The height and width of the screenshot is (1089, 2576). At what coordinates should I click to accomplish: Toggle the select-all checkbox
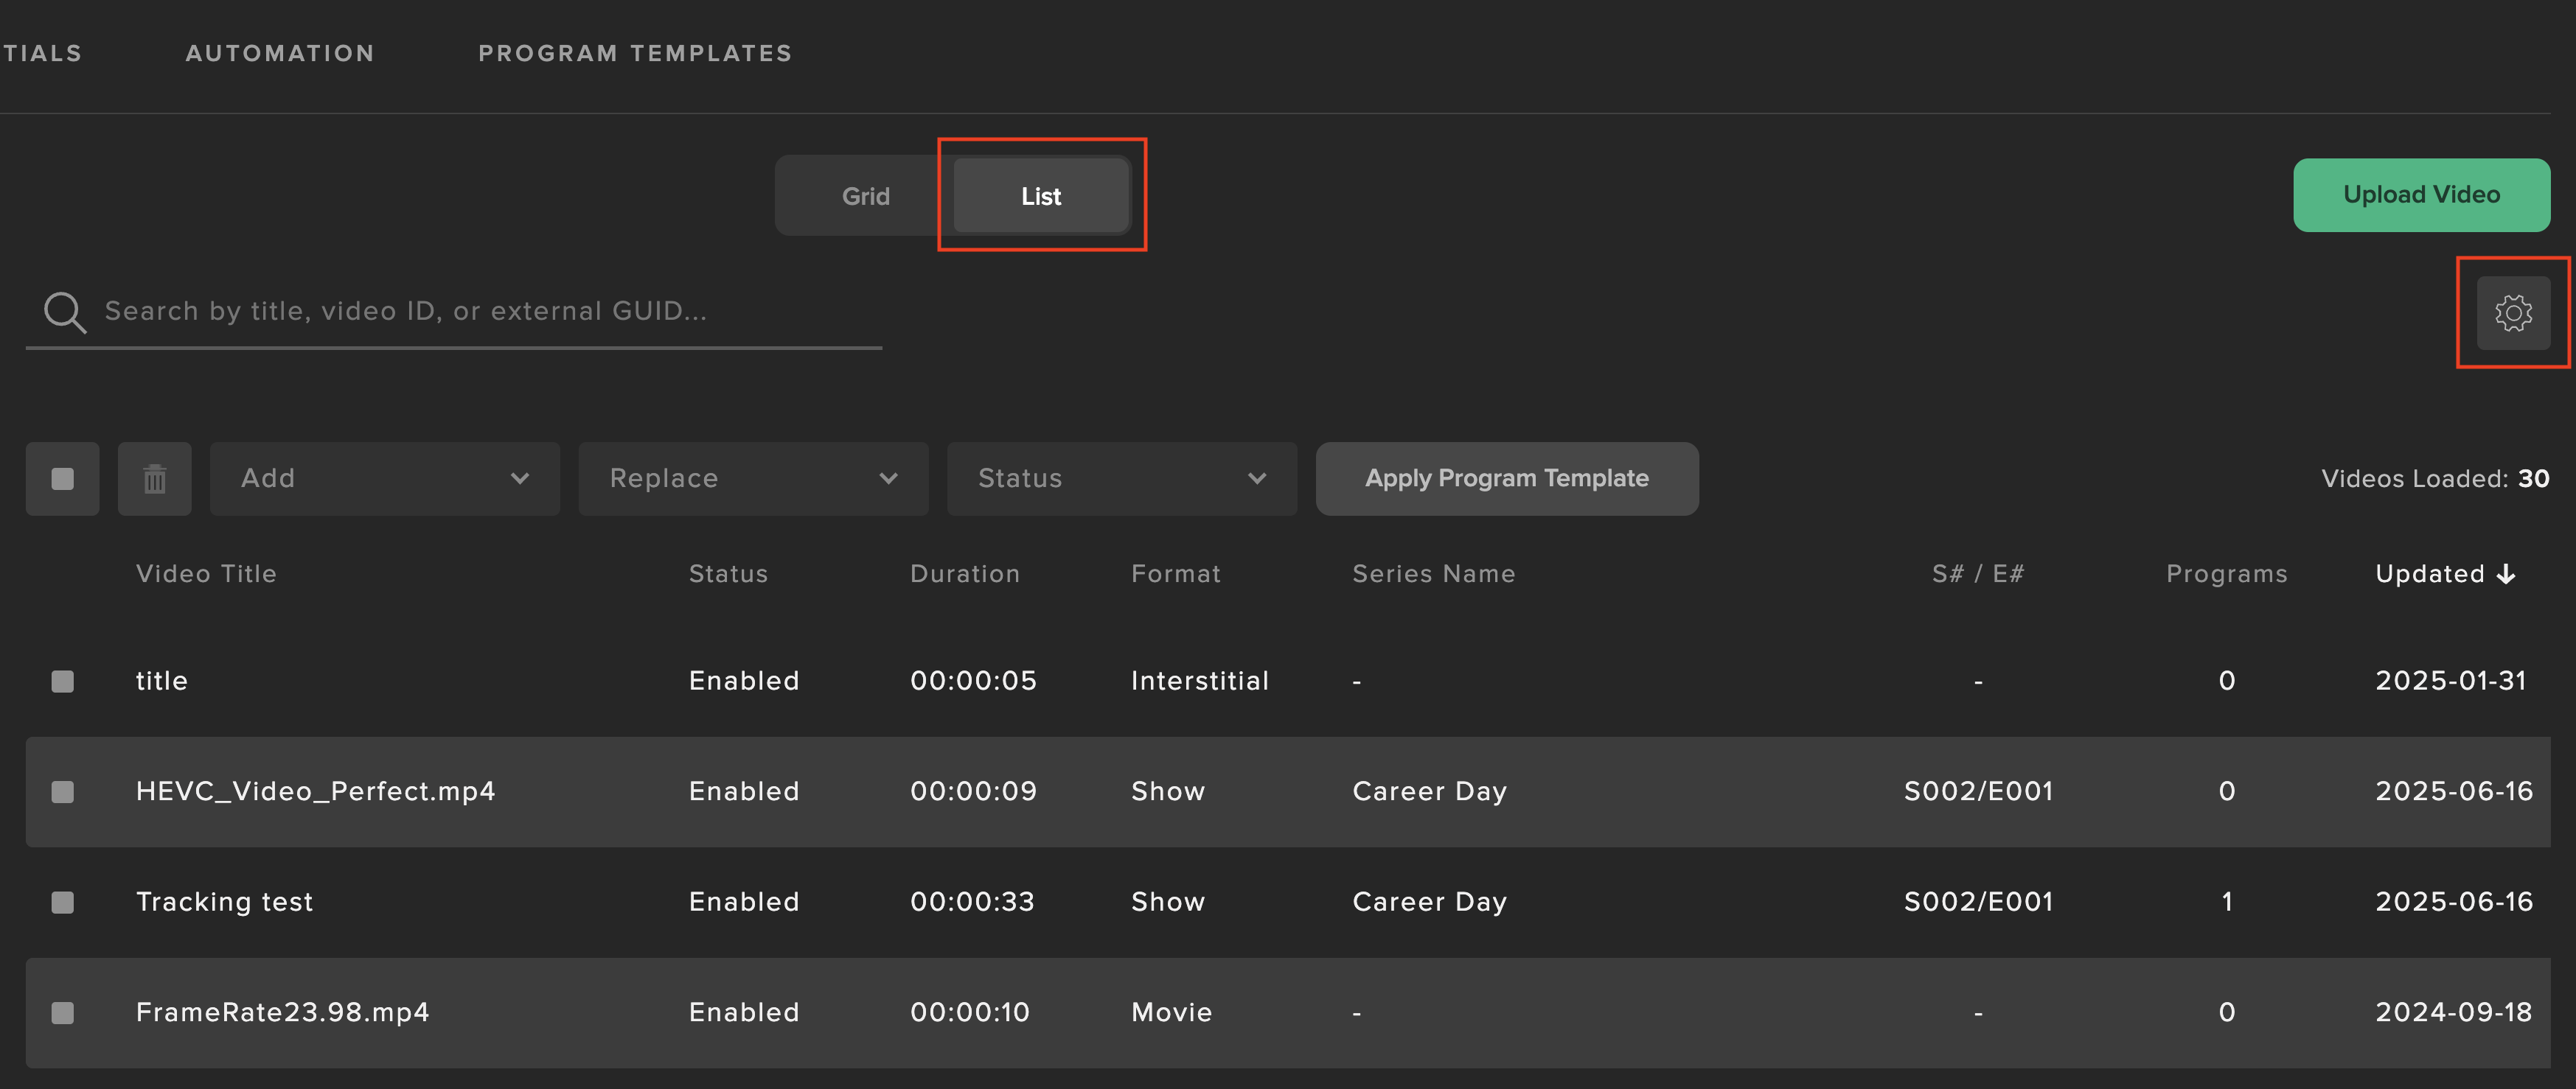pyautogui.click(x=62, y=480)
